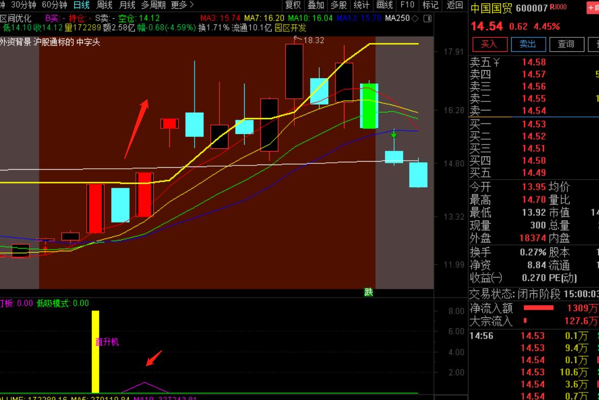Switch to the 周线 weekly chart tab
The image size is (599, 400).
104,5
